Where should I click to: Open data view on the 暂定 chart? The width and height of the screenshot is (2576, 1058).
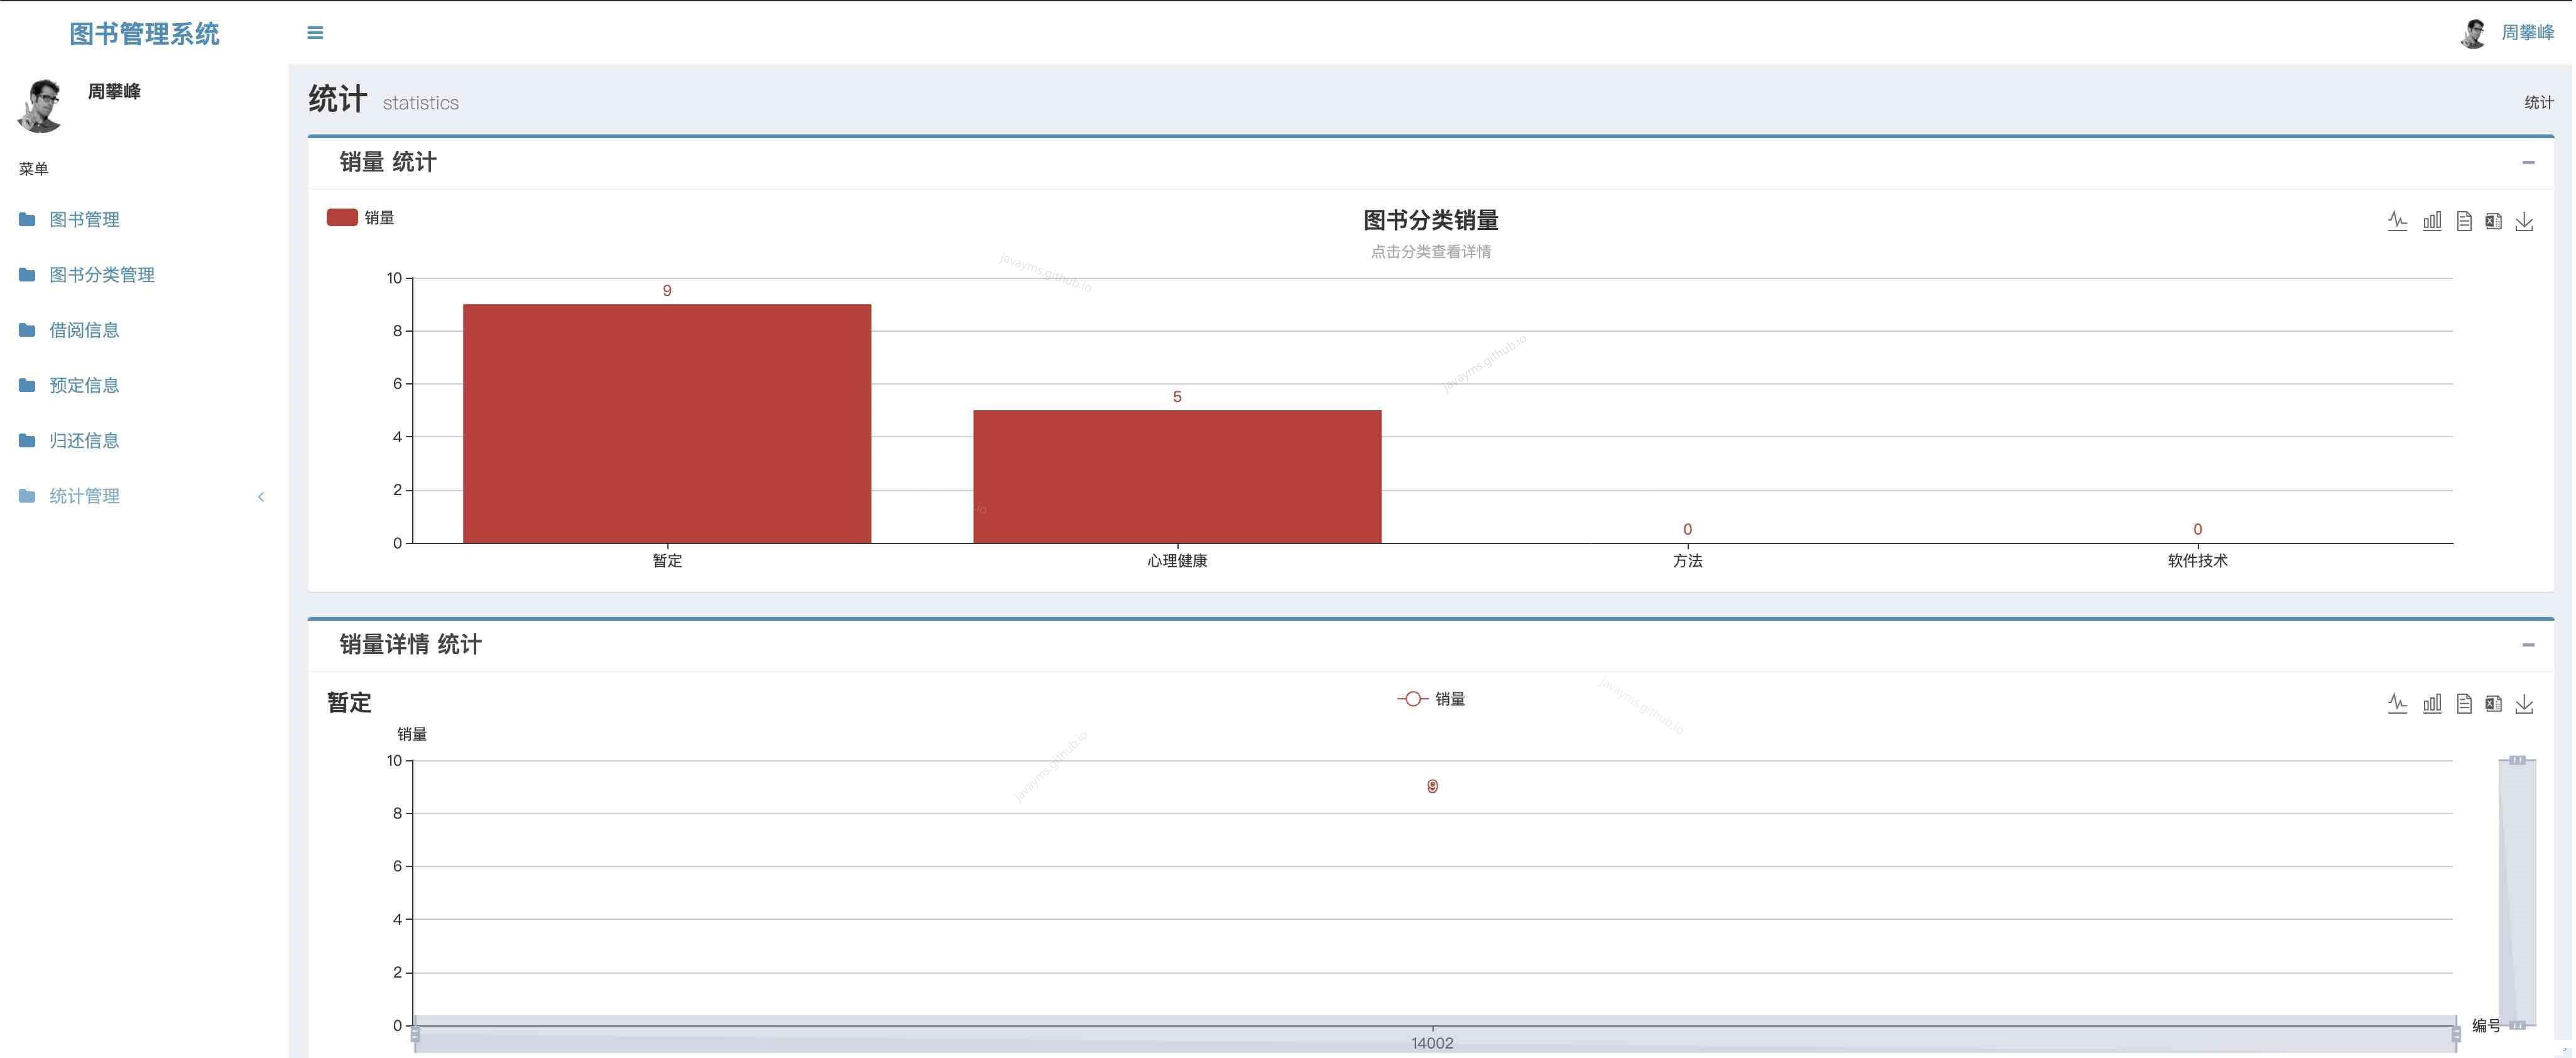point(2465,703)
